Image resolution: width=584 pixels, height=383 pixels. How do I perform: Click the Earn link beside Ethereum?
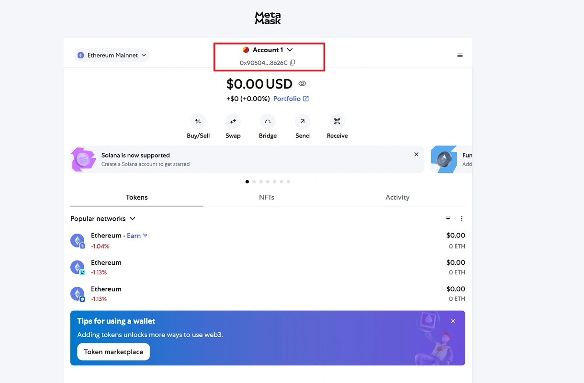click(x=137, y=236)
